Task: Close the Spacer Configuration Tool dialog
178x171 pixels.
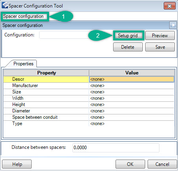Action: click(170, 6)
